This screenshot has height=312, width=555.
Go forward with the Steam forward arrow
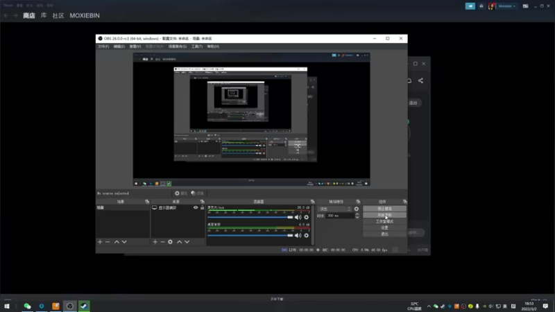pyautogui.click(x=15, y=15)
